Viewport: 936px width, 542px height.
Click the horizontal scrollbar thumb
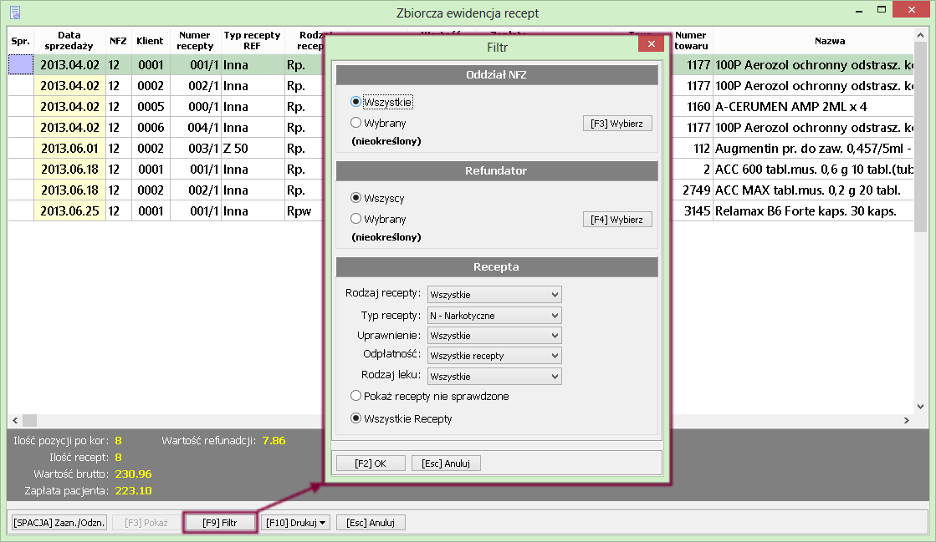[x=29, y=420]
